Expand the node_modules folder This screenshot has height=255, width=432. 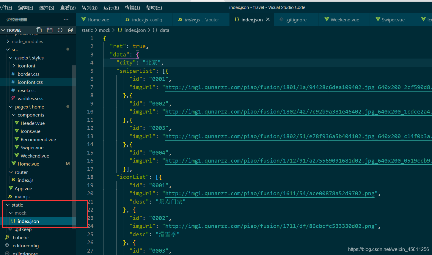point(8,41)
